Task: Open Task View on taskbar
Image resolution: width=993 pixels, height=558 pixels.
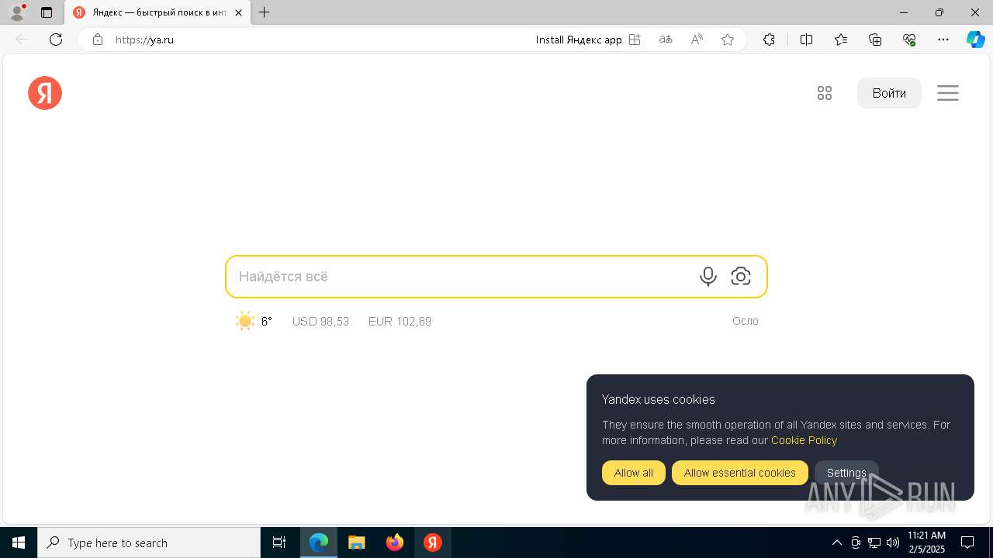Action: [279, 542]
